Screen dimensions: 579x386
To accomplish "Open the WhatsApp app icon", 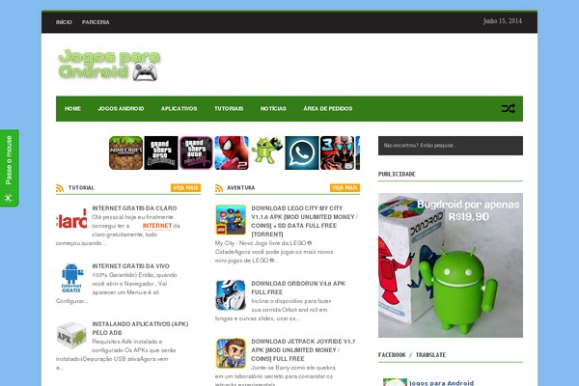I will click(302, 152).
